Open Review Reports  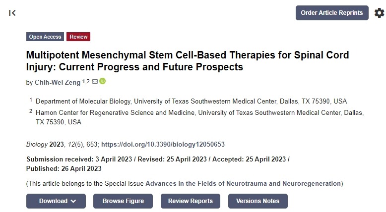[191, 201]
